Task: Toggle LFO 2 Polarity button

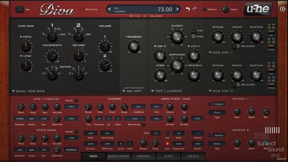Action: 76,132
